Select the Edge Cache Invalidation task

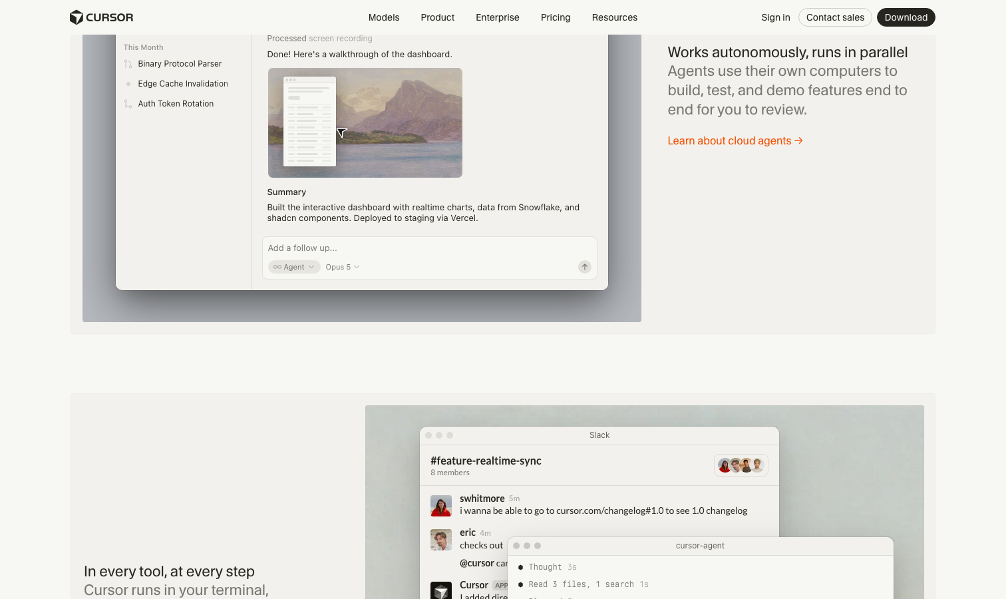pyautogui.click(x=183, y=84)
